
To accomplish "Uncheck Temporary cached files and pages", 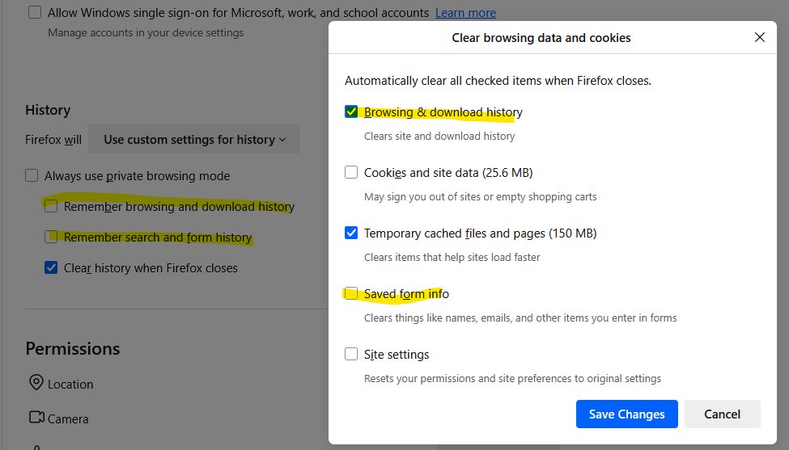I will (x=351, y=233).
